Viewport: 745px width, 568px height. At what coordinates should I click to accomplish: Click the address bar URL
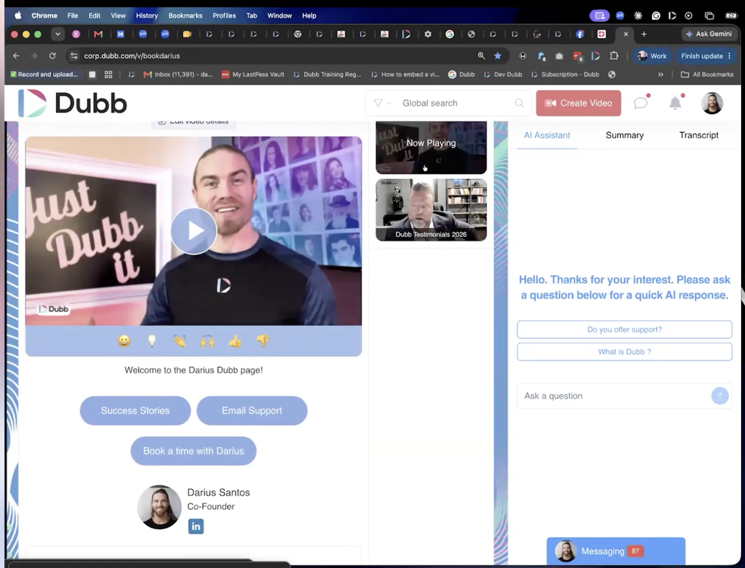pyautogui.click(x=132, y=56)
